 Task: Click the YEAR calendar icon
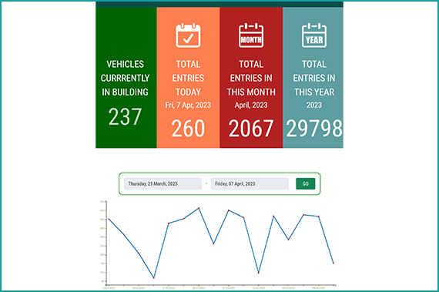coord(314,35)
